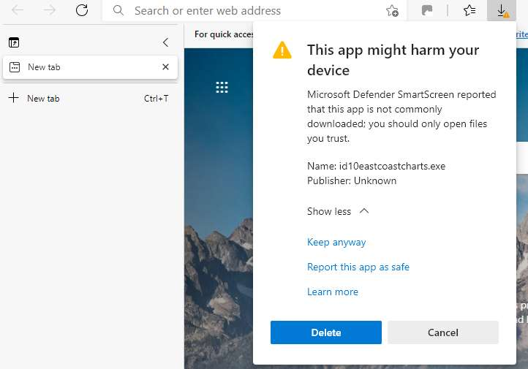The width and height of the screenshot is (528, 369).
Task: Click the search magnifier icon in address bar
Action: click(118, 10)
